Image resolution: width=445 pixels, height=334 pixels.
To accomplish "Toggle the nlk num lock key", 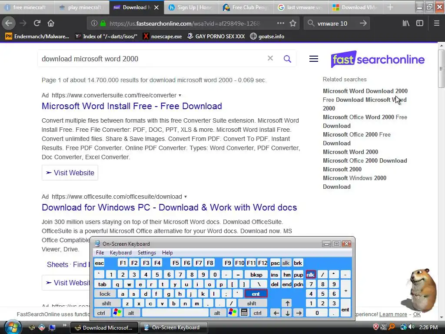I will [x=310, y=275].
